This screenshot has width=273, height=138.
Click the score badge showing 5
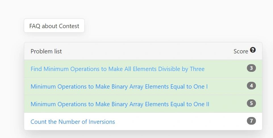pyautogui.click(x=251, y=103)
